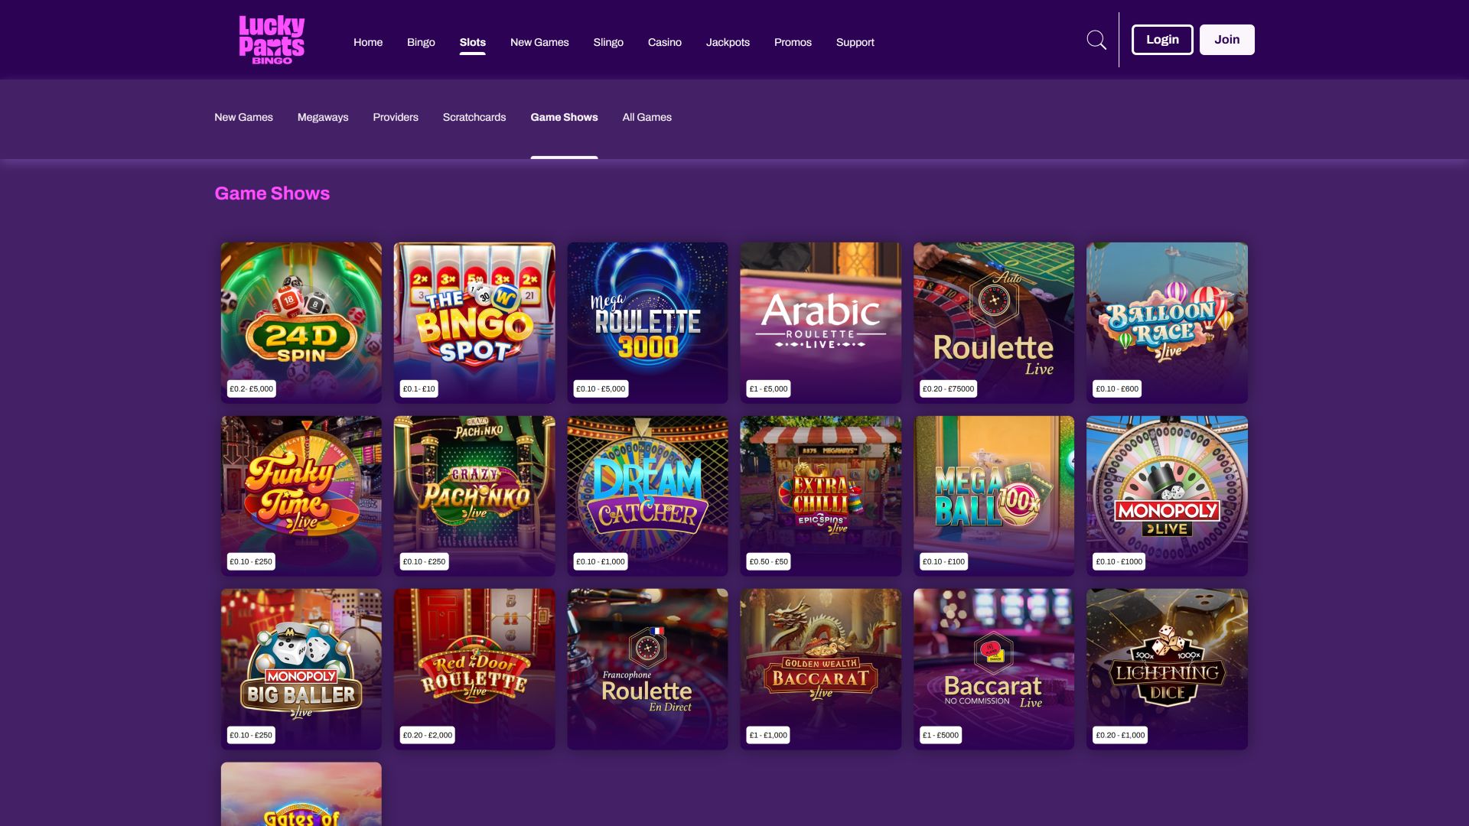This screenshot has height=826, width=1469.
Task: Click the Login button
Action: [1162, 40]
